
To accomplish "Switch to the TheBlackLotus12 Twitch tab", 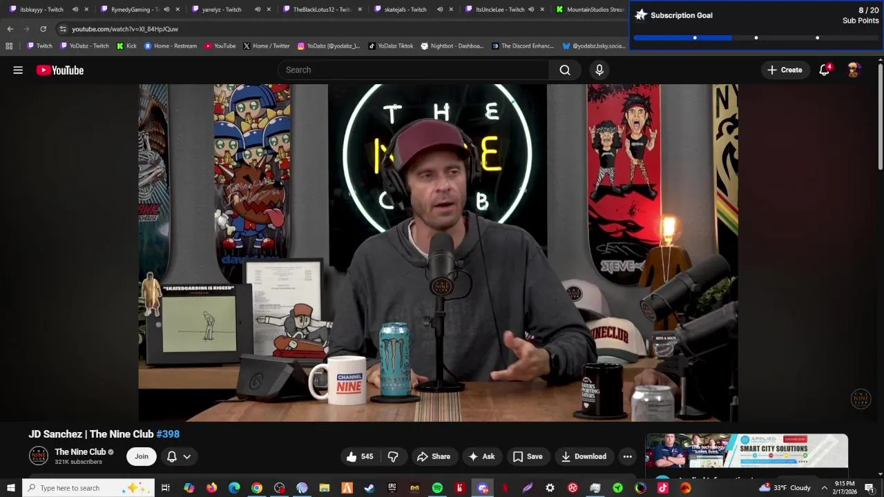I will [322, 10].
